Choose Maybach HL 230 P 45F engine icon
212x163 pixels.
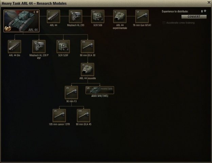pos(39,47)
